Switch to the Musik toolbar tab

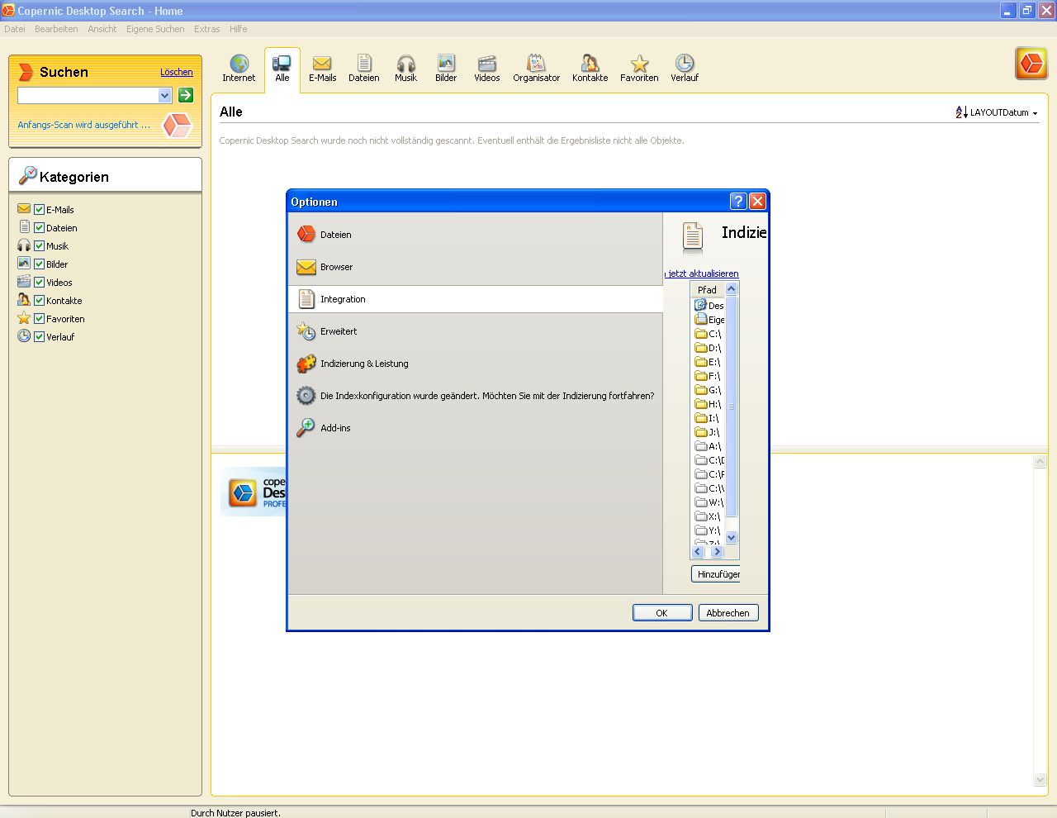click(405, 68)
